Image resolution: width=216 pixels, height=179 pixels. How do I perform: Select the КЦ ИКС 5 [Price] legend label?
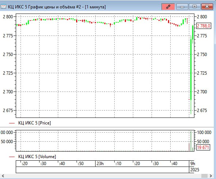[34, 123]
